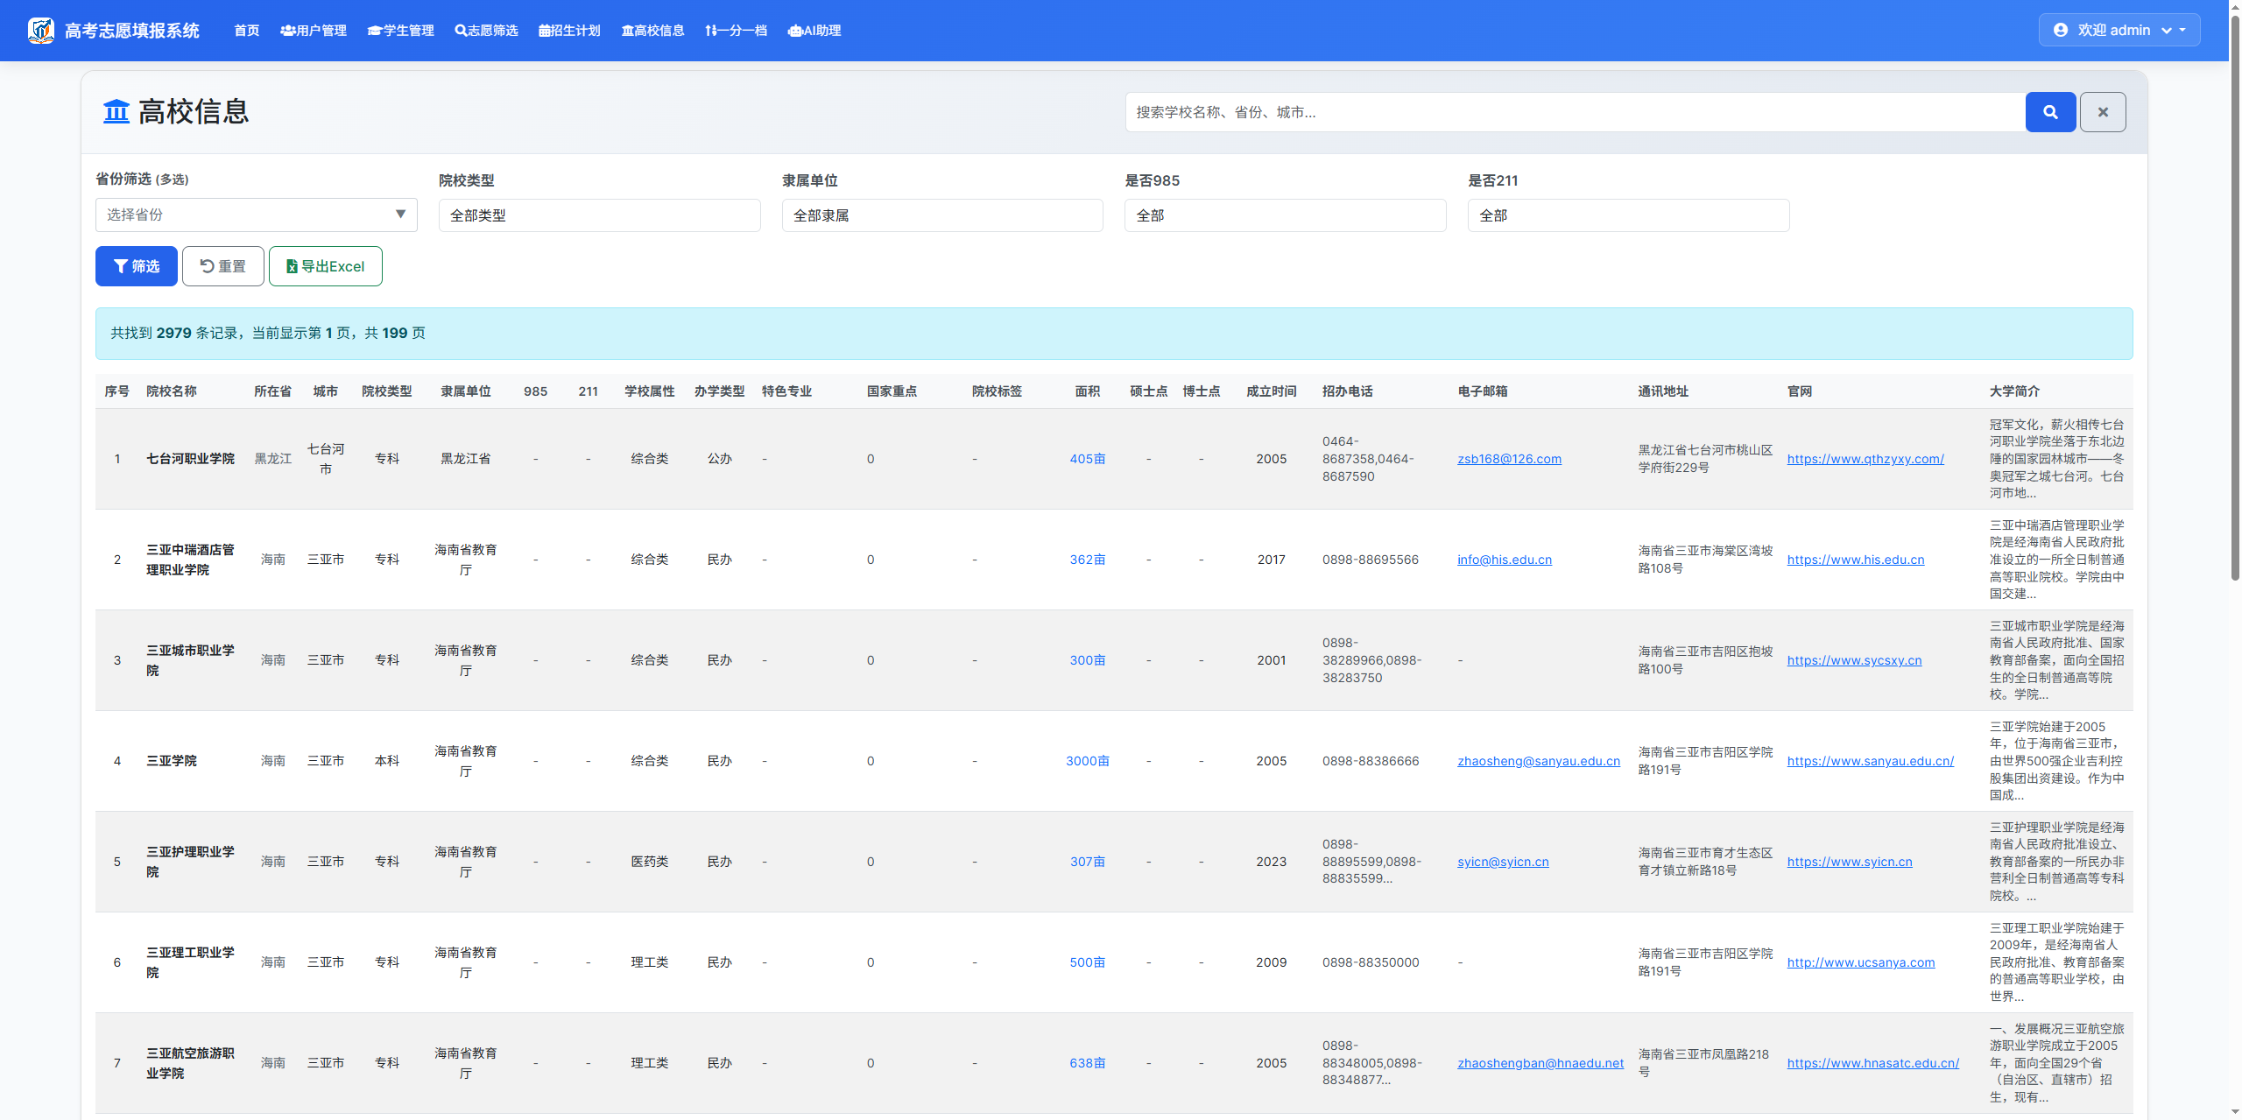Open the 招生计划 calendar menu item
The height and width of the screenshot is (1120, 2242).
tap(569, 31)
